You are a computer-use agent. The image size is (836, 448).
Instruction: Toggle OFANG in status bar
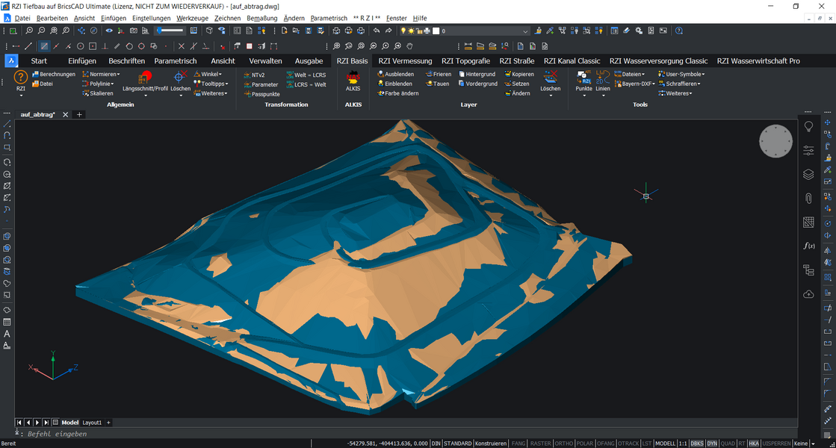tap(605, 444)
